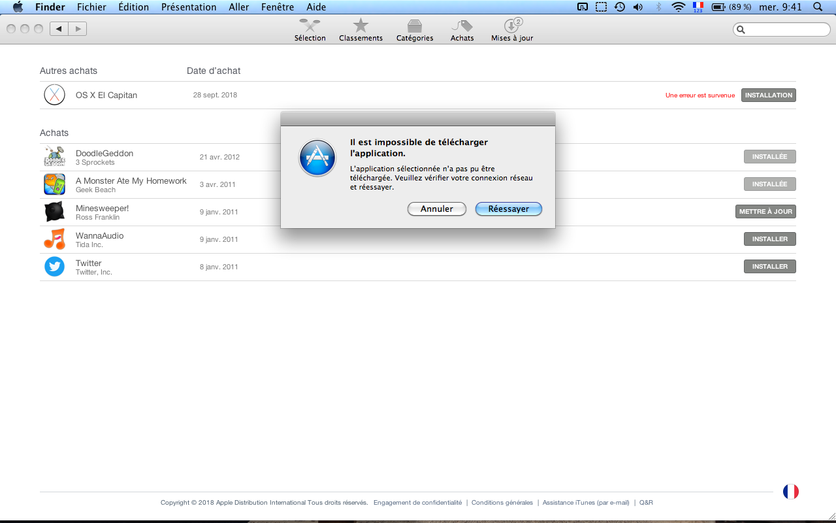836x523 pixels.
Task: Click the battery 89% indicator
Action: [x=731, y=7]
